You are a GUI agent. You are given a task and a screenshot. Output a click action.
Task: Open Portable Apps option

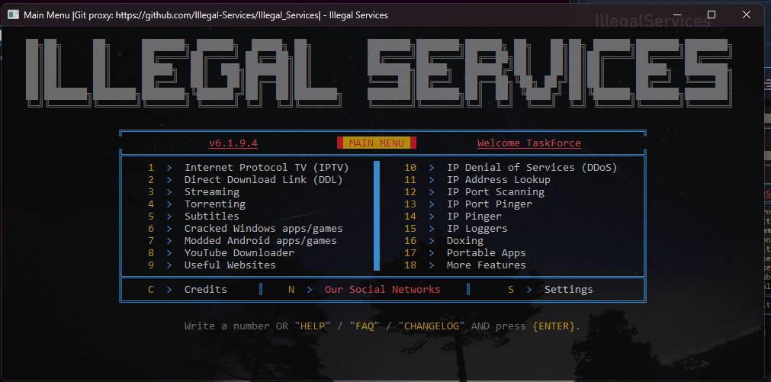coord(487,253)
